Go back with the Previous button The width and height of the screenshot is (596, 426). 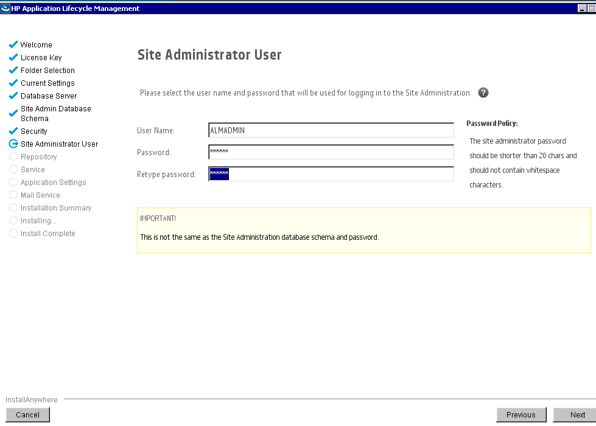click(521, 414)
